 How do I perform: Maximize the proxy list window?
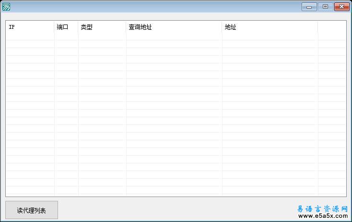point(325,7)
